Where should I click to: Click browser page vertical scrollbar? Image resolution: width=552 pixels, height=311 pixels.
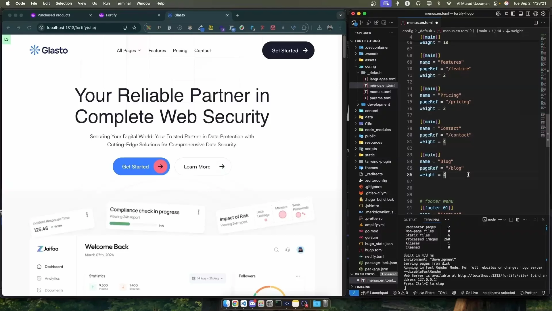pyautogui.click(x=344, y=46)
